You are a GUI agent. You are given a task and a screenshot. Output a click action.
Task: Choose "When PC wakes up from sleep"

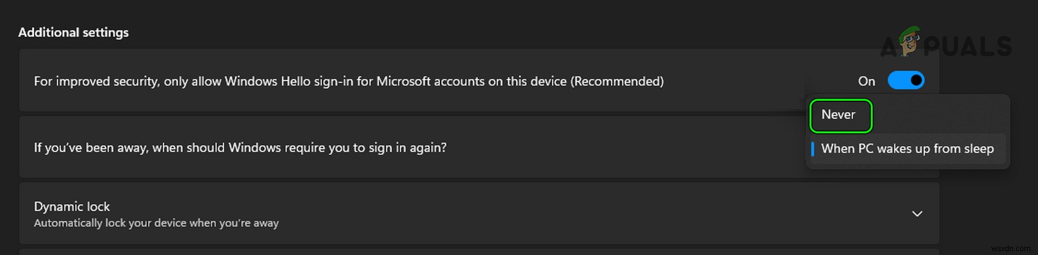[907, 149]
